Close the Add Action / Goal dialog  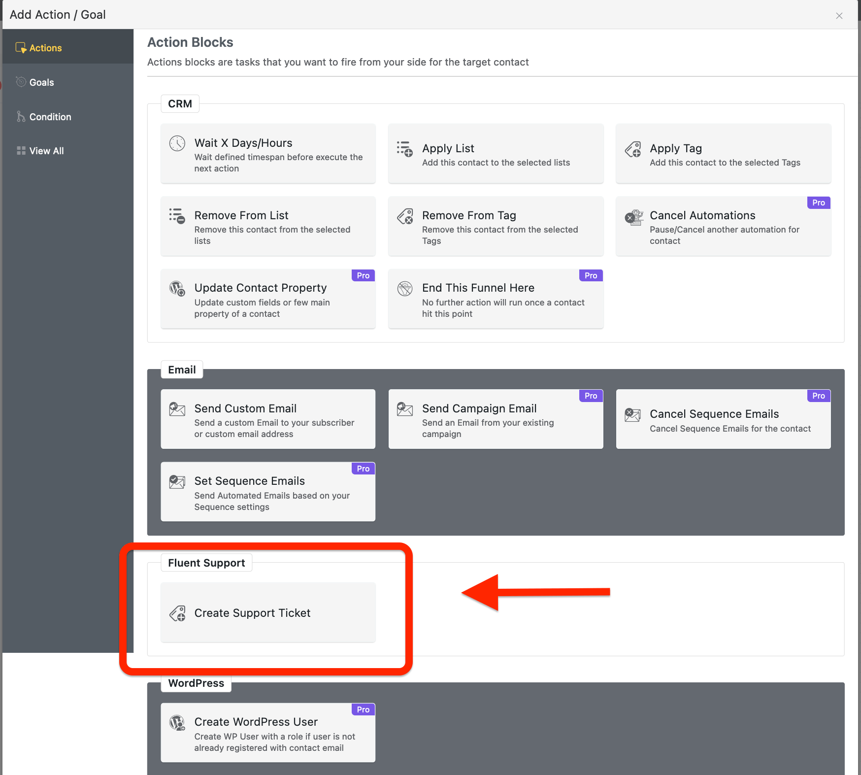(x=839, y=15)
